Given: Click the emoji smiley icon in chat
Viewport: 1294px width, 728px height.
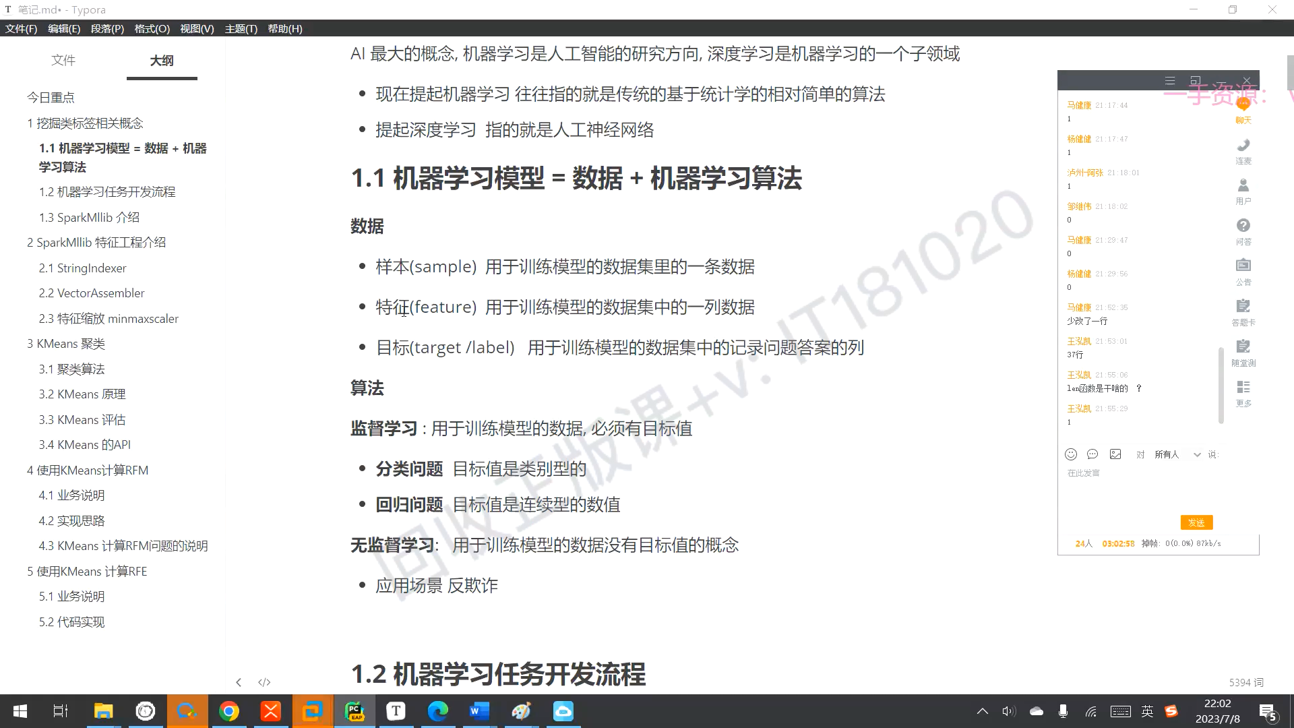Looking at the screenshot, I should (1071, 454).
